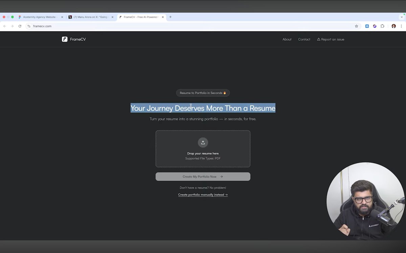406x253 pixels.
Task: Open the Chrome three-dot menu
Action: point(401,26)
